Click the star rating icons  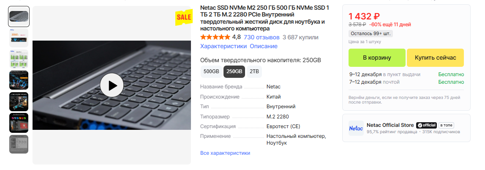(x=215, y=38)
